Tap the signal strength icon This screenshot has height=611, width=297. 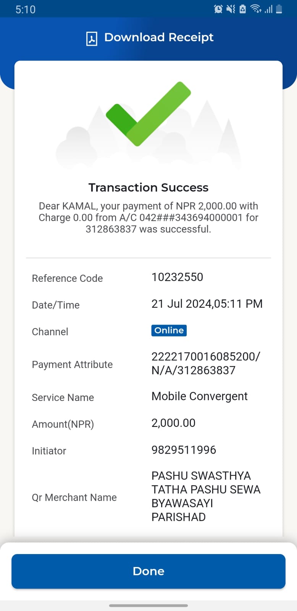269,9
